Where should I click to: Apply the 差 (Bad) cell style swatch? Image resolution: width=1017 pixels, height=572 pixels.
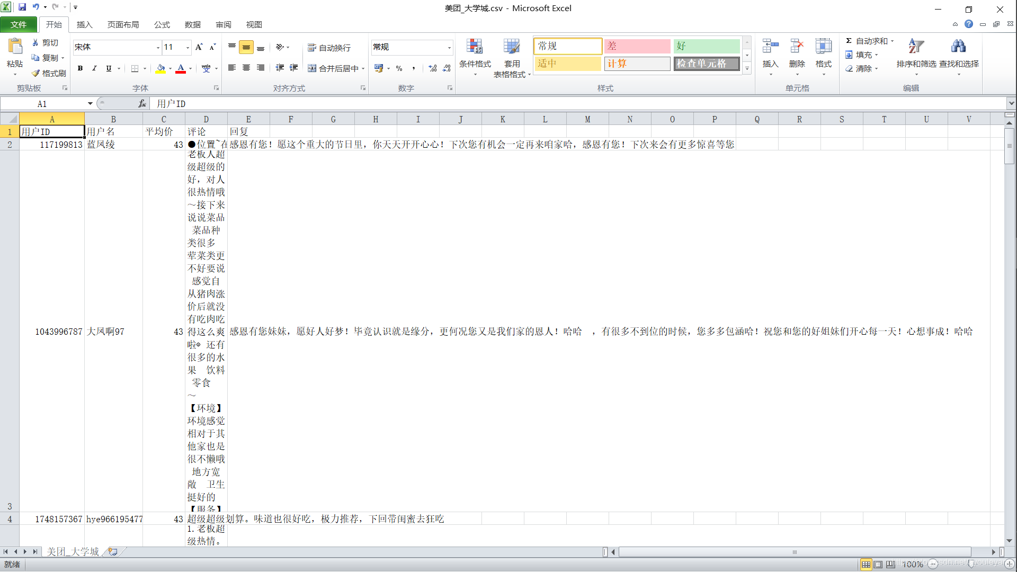point(637,46)
